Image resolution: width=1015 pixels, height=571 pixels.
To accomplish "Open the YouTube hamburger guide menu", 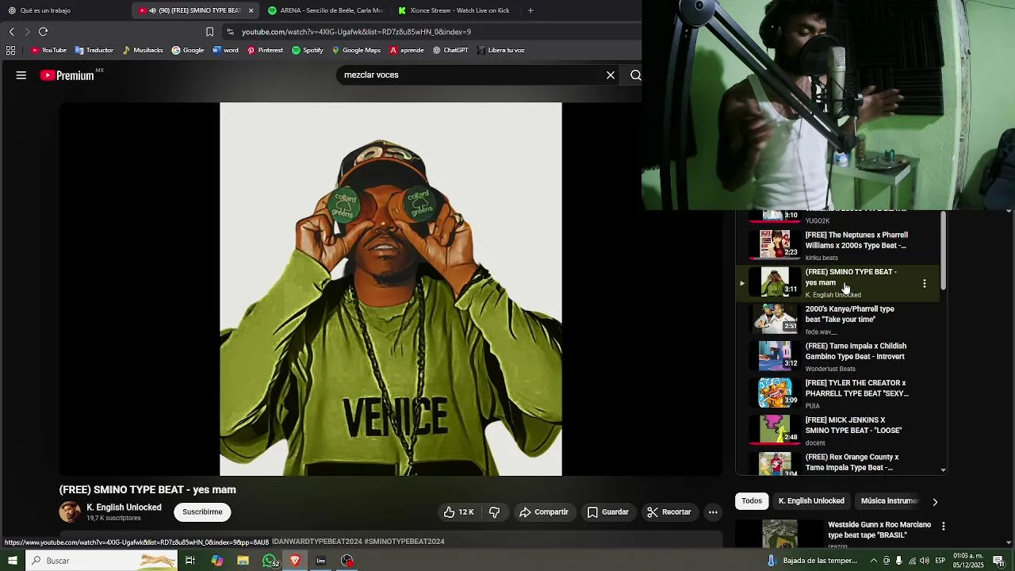I will coord(21,75).
